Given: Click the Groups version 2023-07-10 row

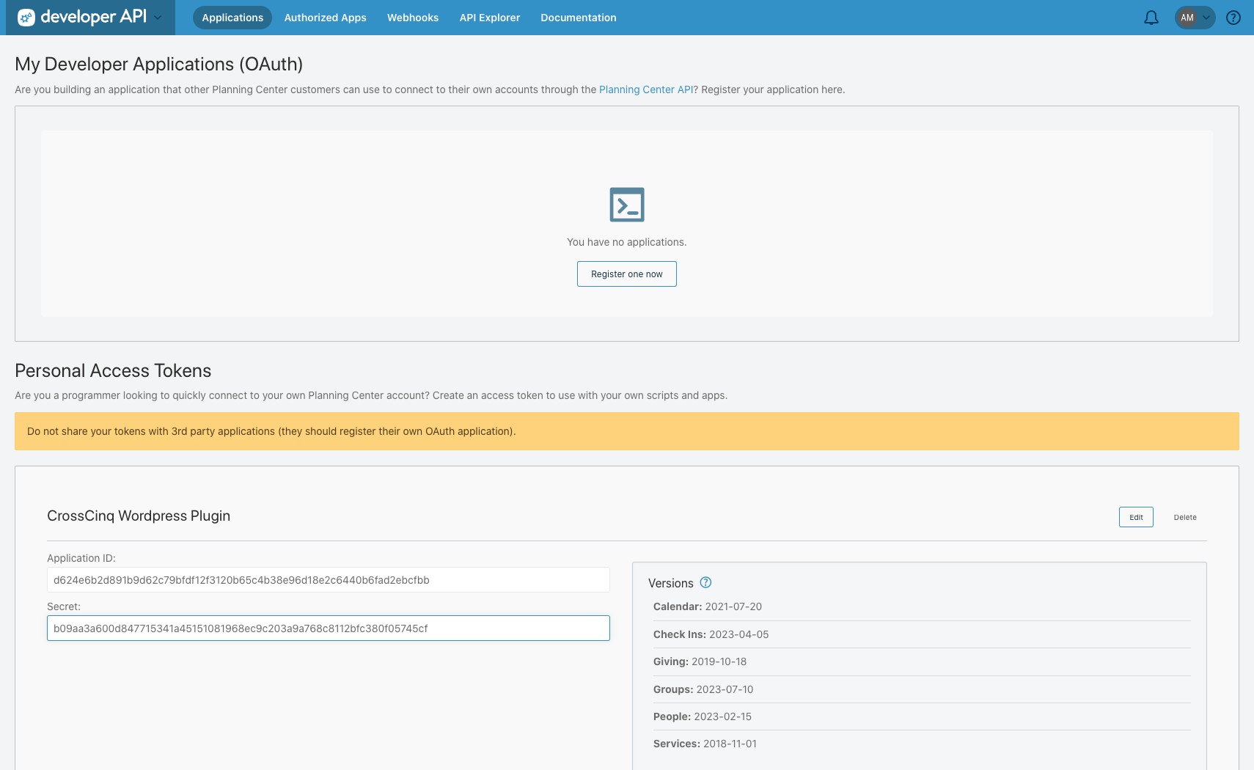Looking at the screenshot, I should (x=922, y=689).
